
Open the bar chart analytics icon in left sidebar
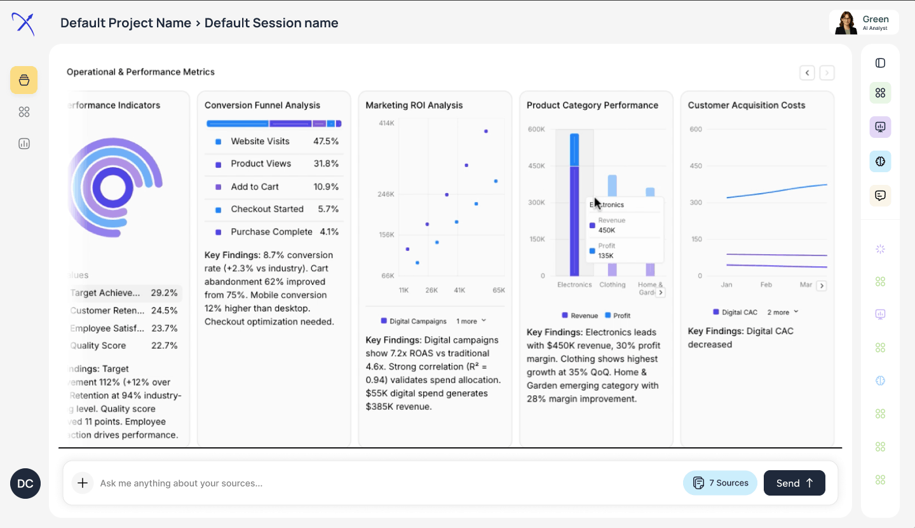click(24, 144)
